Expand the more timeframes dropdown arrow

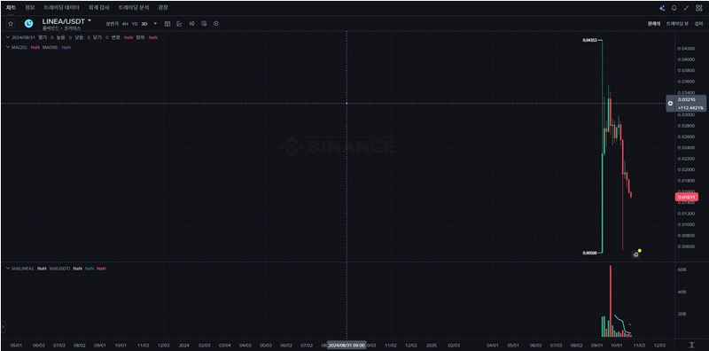[156, 24]
